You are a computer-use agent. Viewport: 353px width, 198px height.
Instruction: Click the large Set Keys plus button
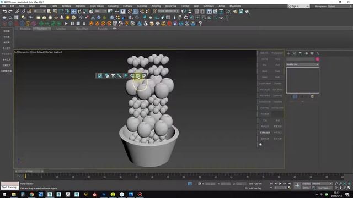click(x=297, y=185)
